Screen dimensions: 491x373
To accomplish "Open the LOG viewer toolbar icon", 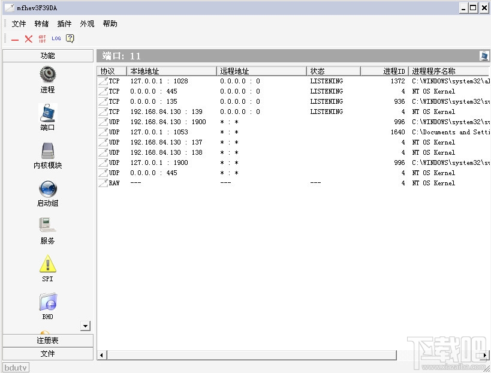I will click(56, 38).
